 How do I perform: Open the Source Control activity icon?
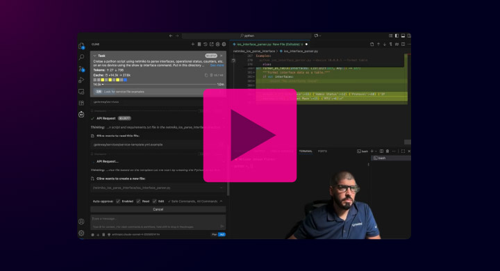pos(81,69)
